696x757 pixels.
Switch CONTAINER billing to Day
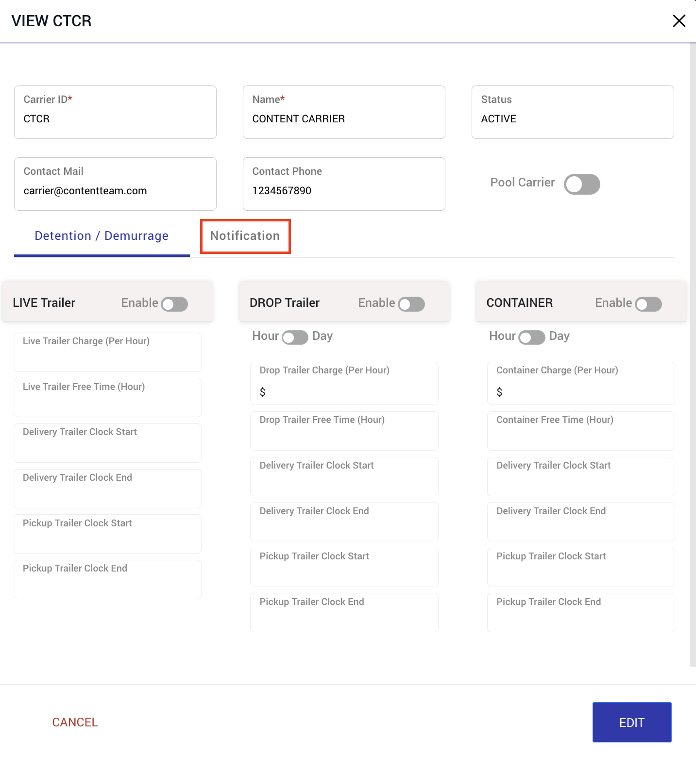(531, 337)
